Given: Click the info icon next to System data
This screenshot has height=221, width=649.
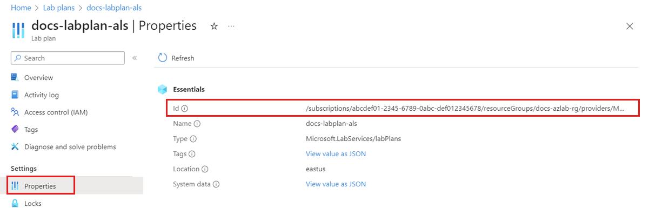Looking at the screenshot, I should pyautogui.click(x=216, y=184).
